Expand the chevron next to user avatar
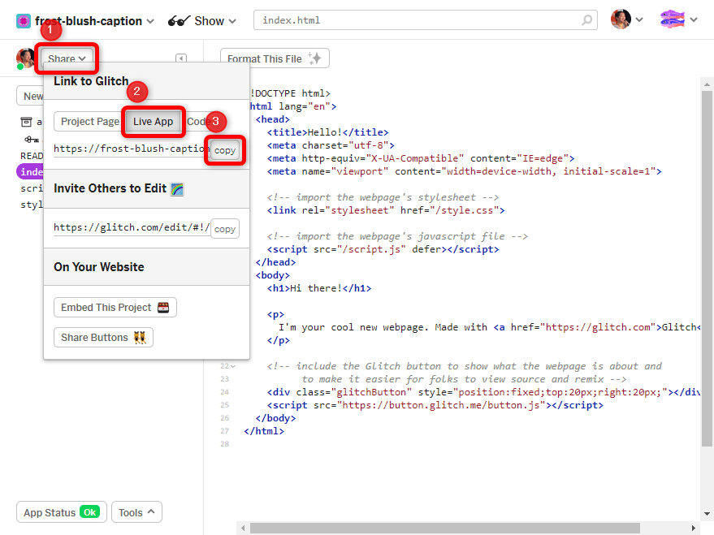Viewport: 714px width, 535px height. click(x=639, y=20)
